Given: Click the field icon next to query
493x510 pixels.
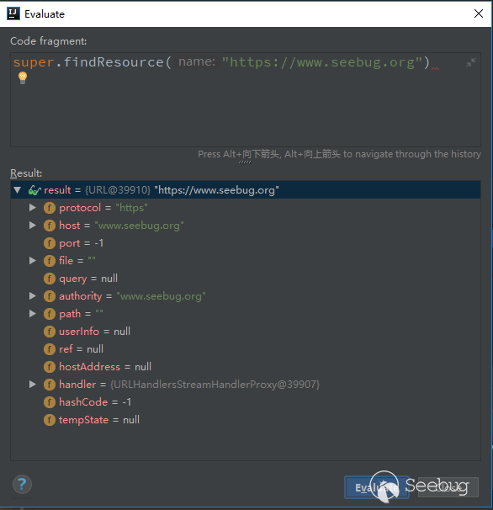Looking at the screenshot, I should point(50,279).
